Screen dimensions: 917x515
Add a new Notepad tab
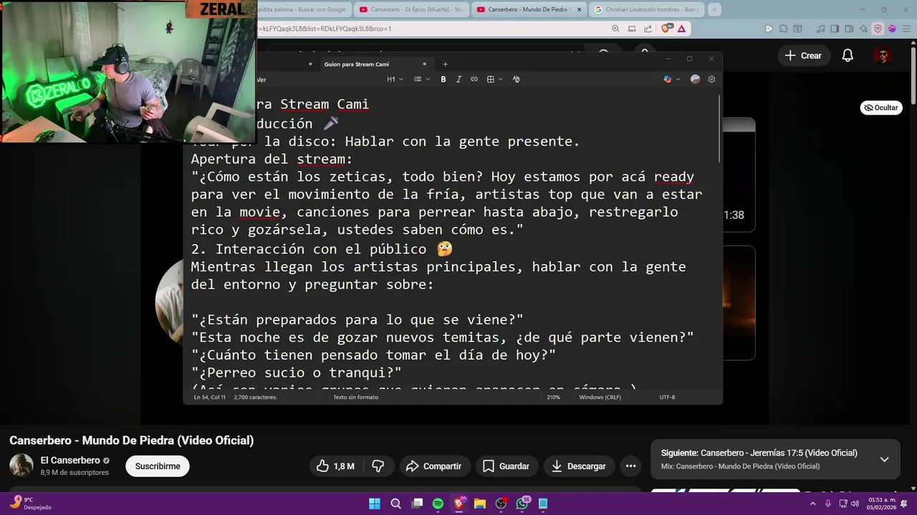tap(445, 64)
